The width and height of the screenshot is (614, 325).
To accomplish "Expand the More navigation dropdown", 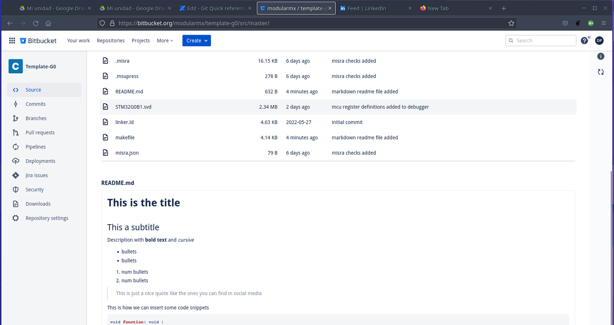I will point(165,40).
